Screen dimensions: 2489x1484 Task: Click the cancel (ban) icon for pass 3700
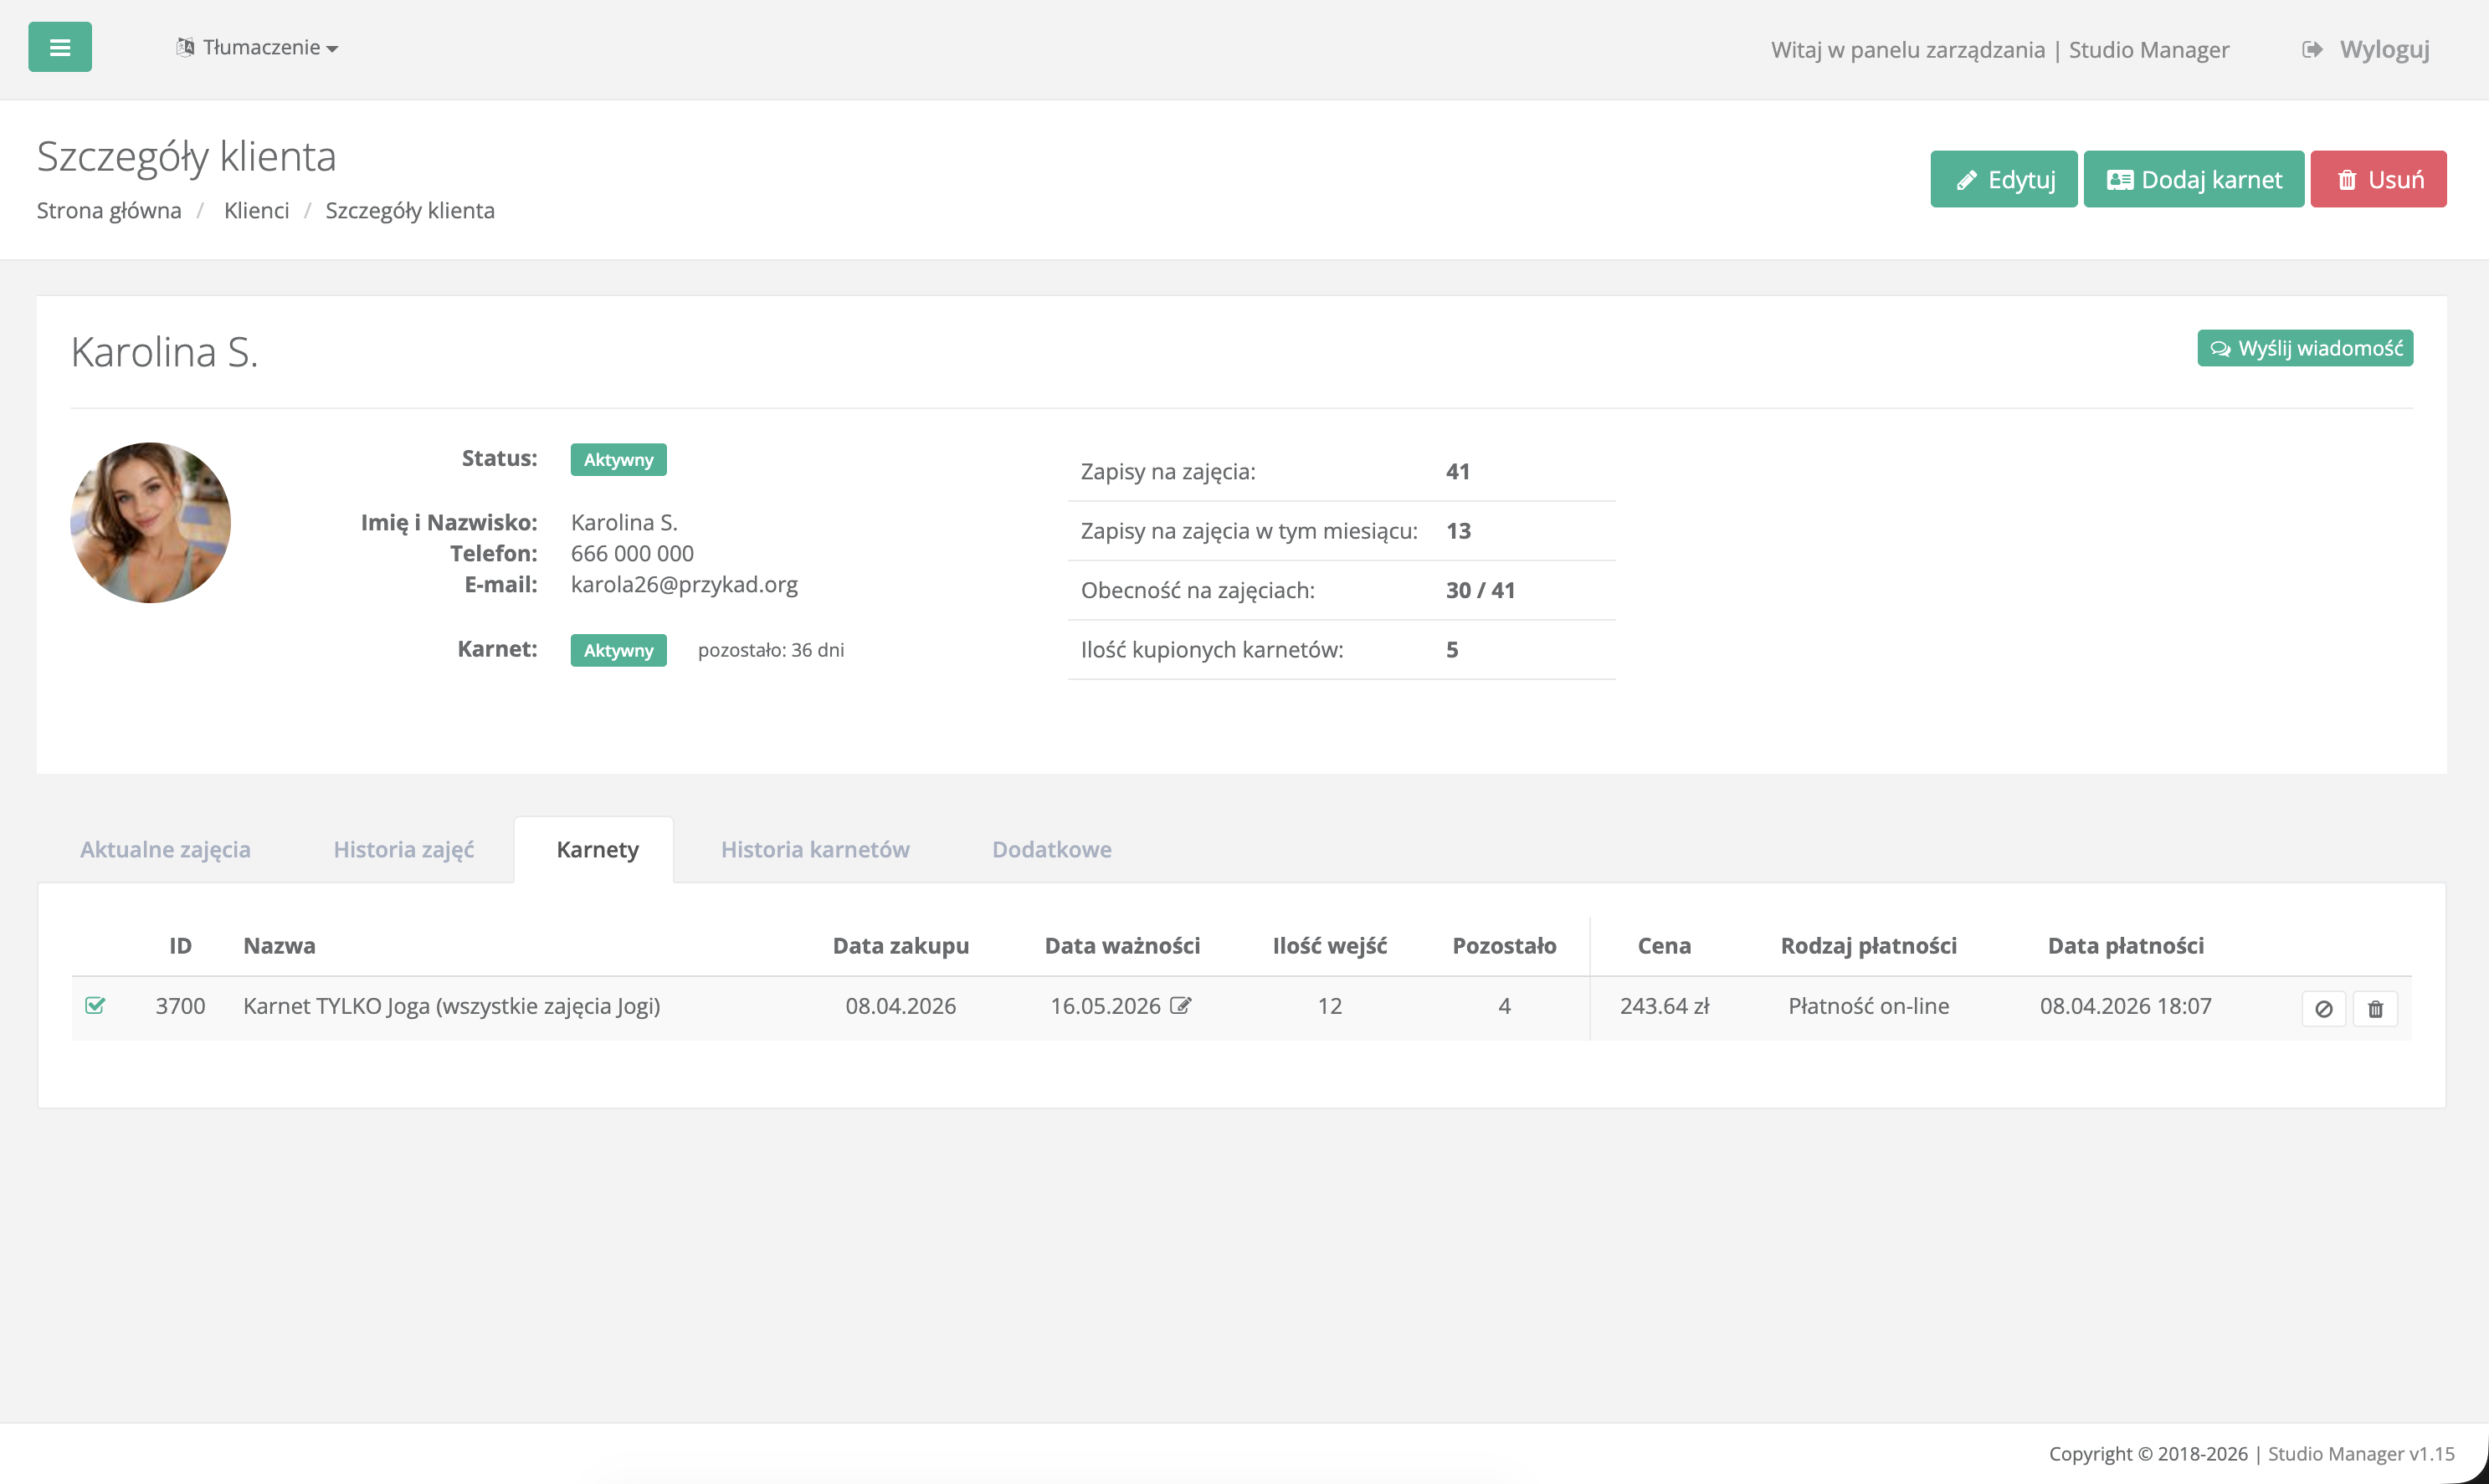[x=2323, y=1009]
